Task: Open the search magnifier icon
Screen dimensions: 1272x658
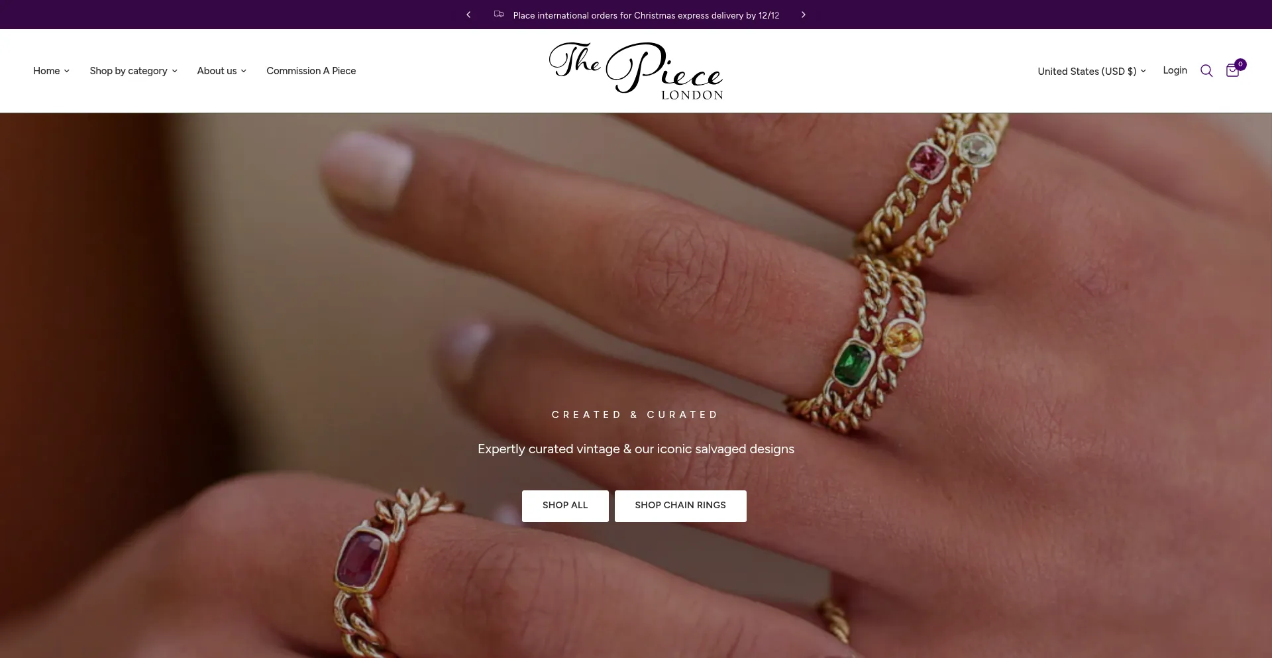Action: [x=1206, y=71]
